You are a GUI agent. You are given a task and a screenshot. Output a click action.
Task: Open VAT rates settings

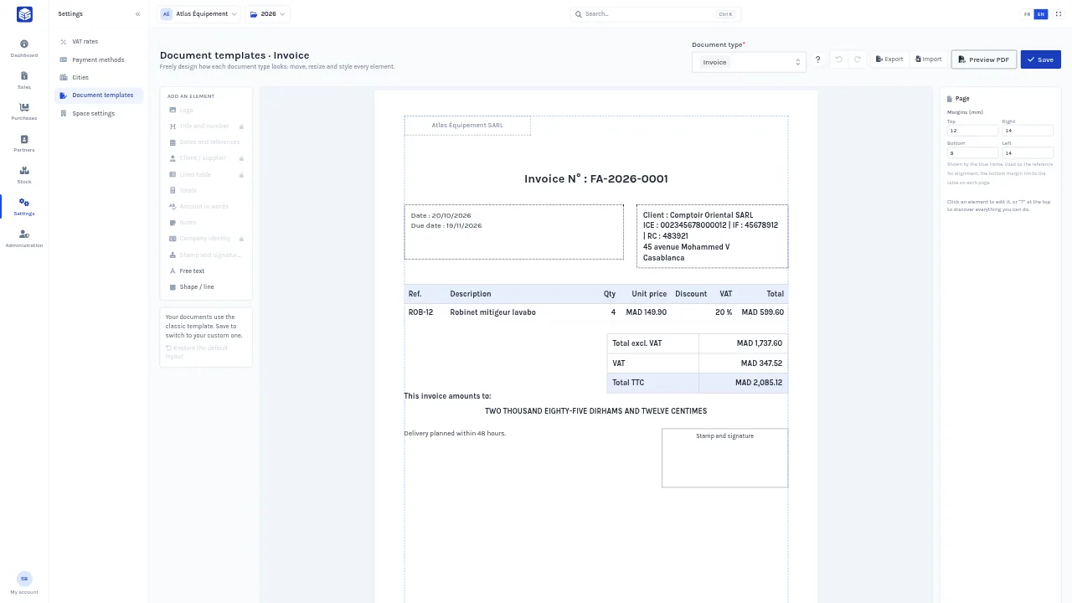[x=99, y=41]
